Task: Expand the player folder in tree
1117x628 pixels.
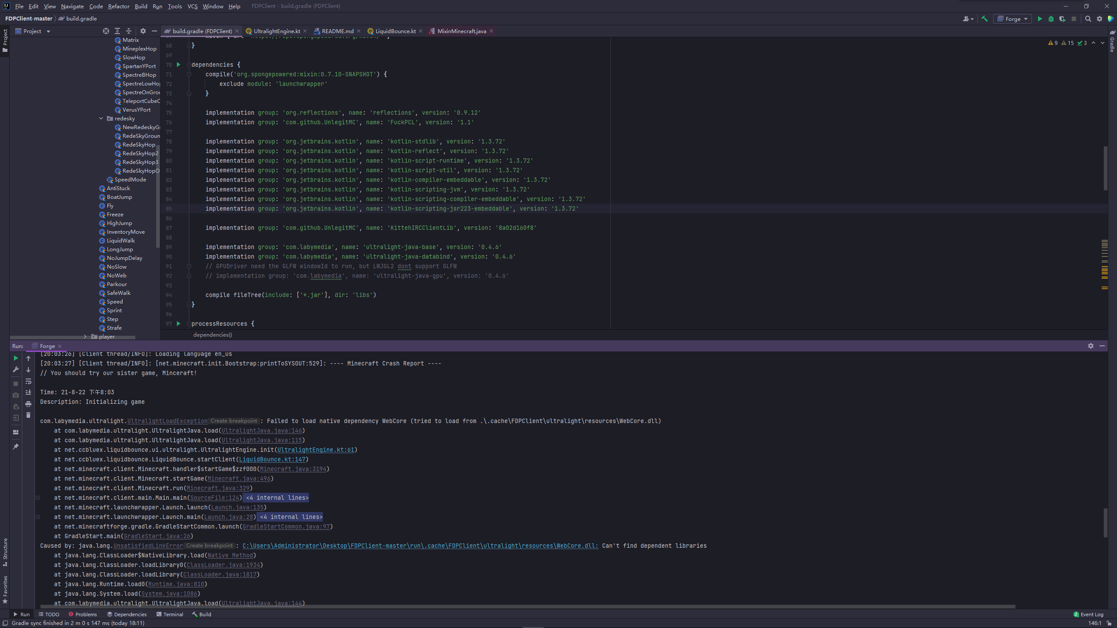Action: point(86,336)
